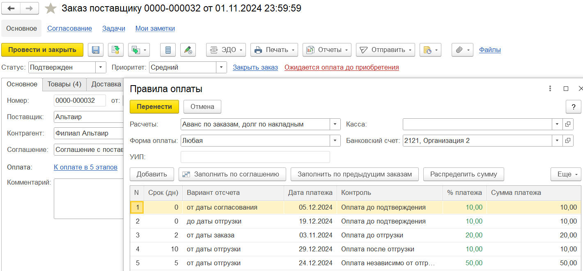Open the Согласование section tab
Image resolution: width=583 pixels, height=271 pixels.
click(x=69, y=29)
